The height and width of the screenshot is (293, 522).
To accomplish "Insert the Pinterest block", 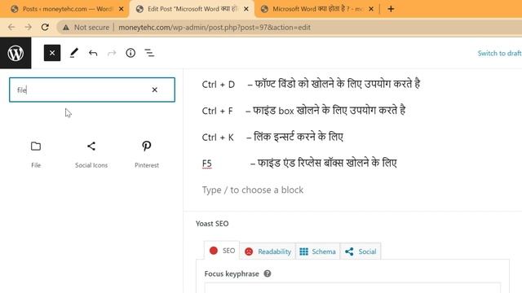I will [147, 155].
